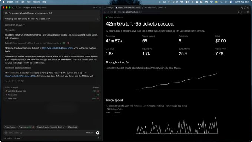The height and width of the screenshot is (142, 252).
Task: Open the Edit menu
Action: [23, 2]
